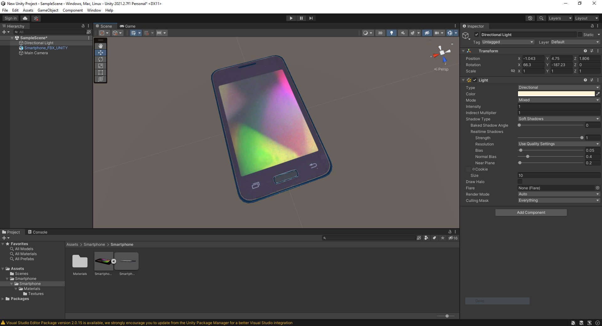Click Add Component button
Viewport: 602px width, 326px height.
point(531,213)
